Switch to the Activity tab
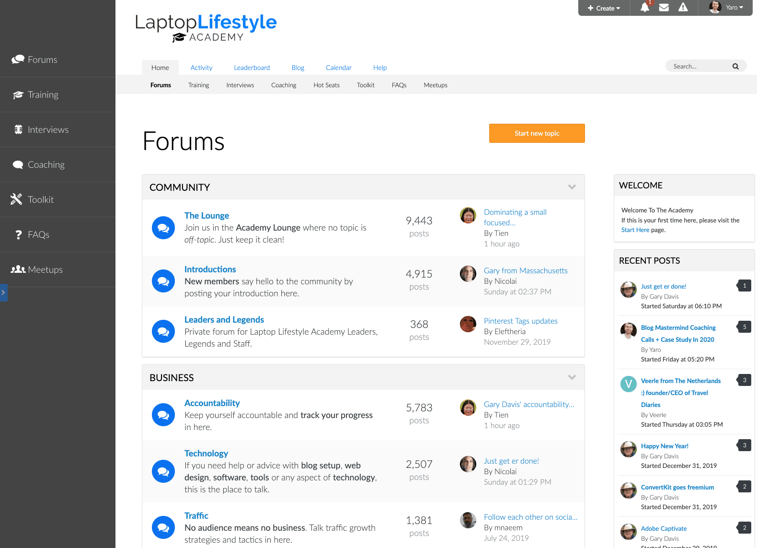This screenshot has height=548, width=757. coord(201,68)
